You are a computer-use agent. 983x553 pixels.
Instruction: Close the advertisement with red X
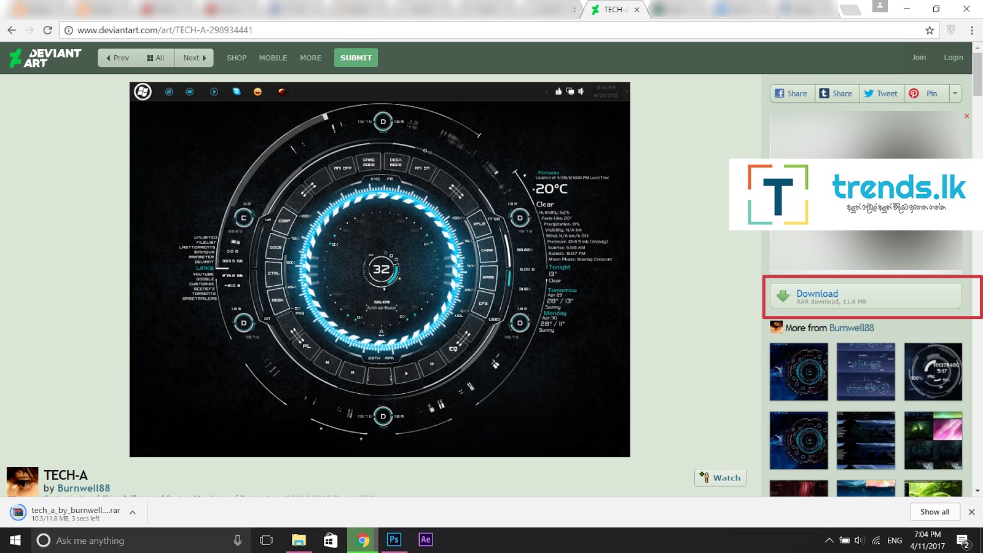[x=966, y=116]
